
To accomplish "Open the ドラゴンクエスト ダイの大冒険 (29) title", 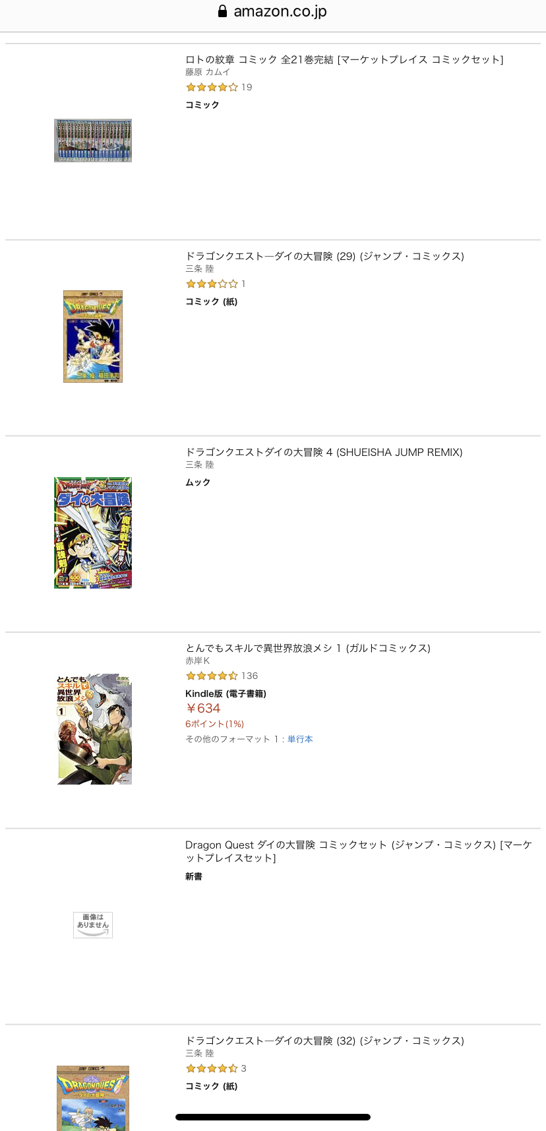I will 324,256.
